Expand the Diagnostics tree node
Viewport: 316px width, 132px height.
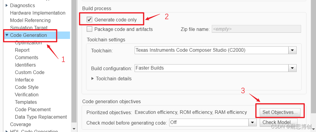tap(7, 5)
